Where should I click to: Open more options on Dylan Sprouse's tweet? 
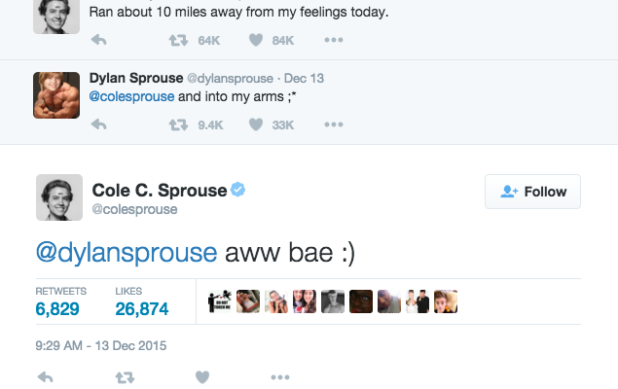[334, 124]
